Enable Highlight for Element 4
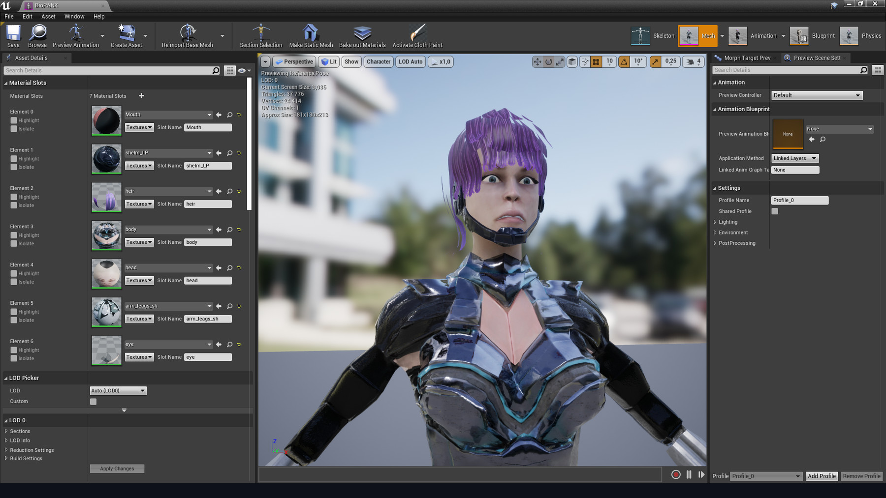This screenshot has height=498, width=886. [x=14, y=274]
